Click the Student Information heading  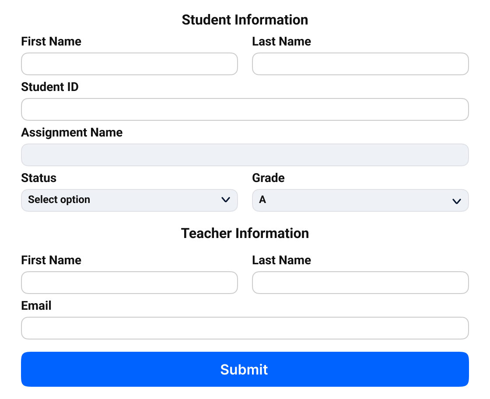245,20
